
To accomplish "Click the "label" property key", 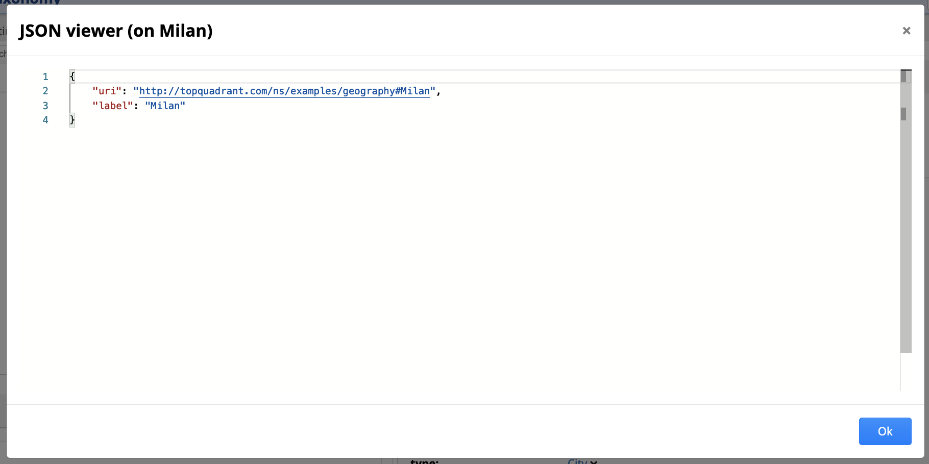I will pyautogui.click(x=112, y=106).
